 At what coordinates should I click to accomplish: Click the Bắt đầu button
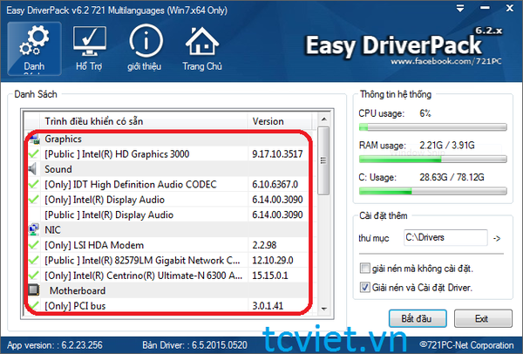[418, 318]
